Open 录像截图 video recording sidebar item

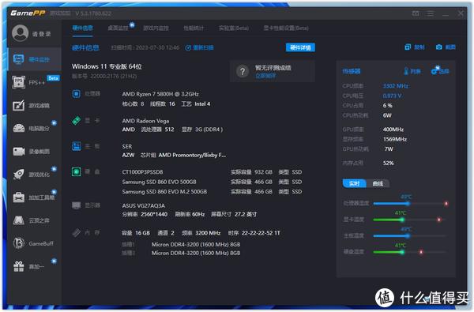32,151
